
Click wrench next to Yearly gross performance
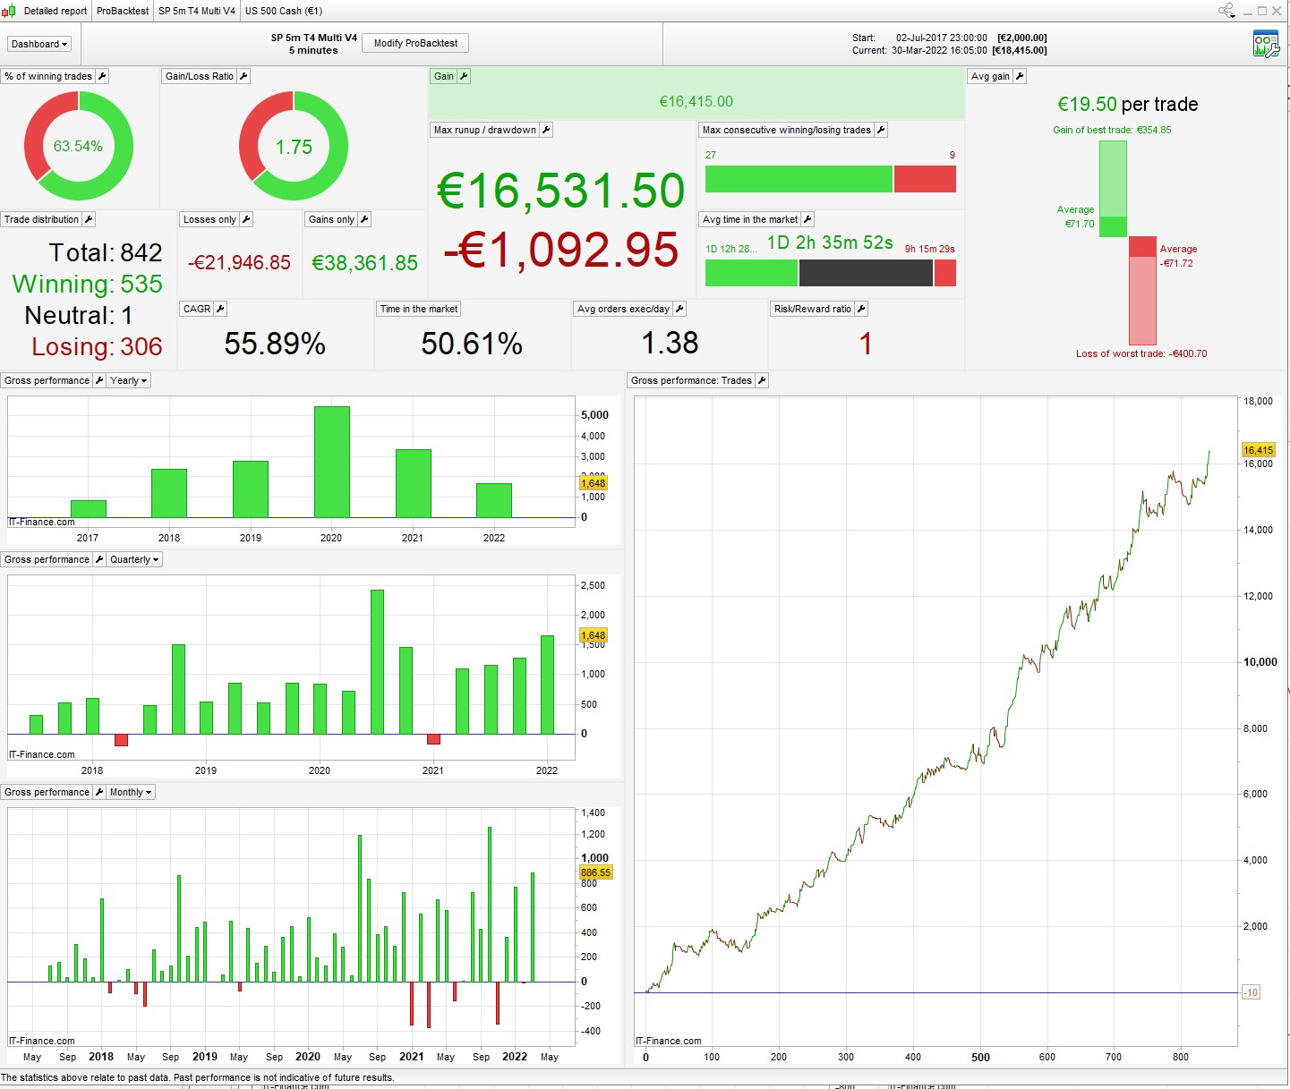point(99,380)
